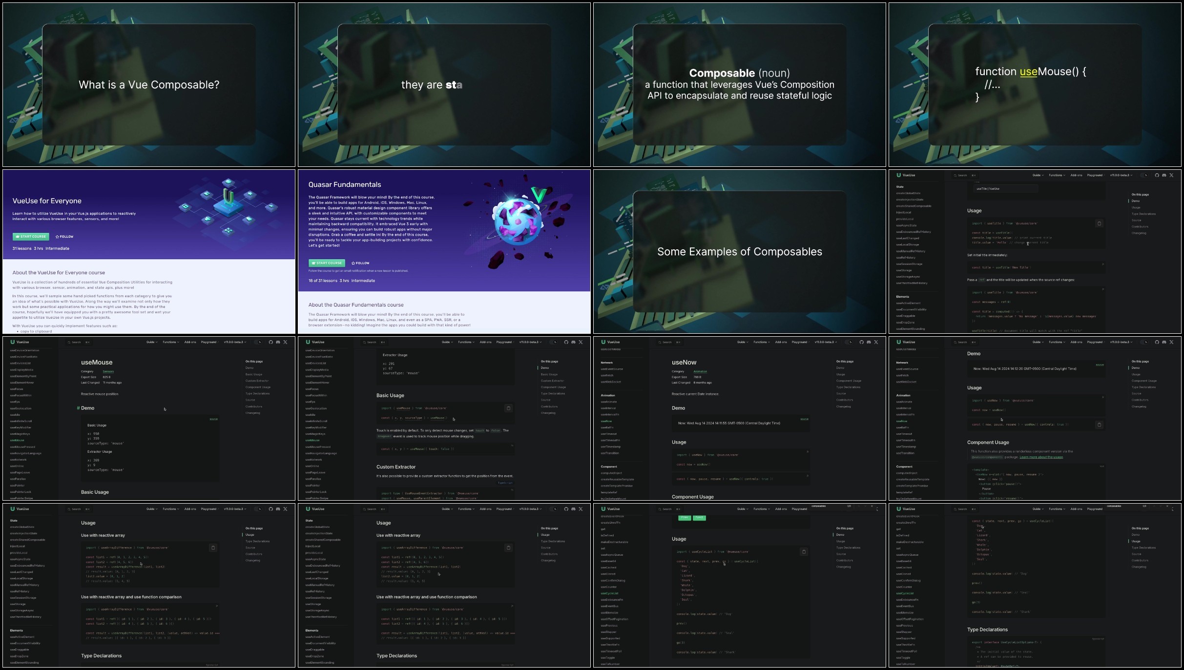This screenshot has width=1184, height=670.
Task: Open version dropdown in frame titled useNow
Action: (x=826, y=342)
